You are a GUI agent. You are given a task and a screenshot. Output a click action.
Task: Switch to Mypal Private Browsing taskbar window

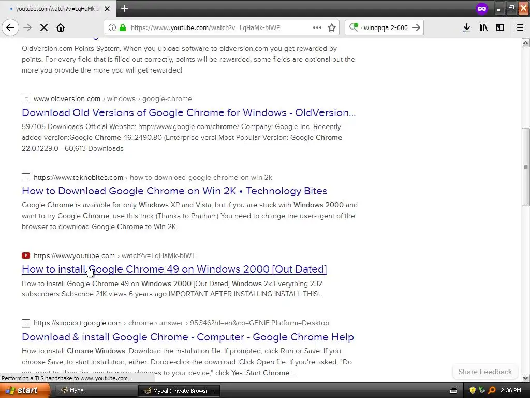pos(179,391)
